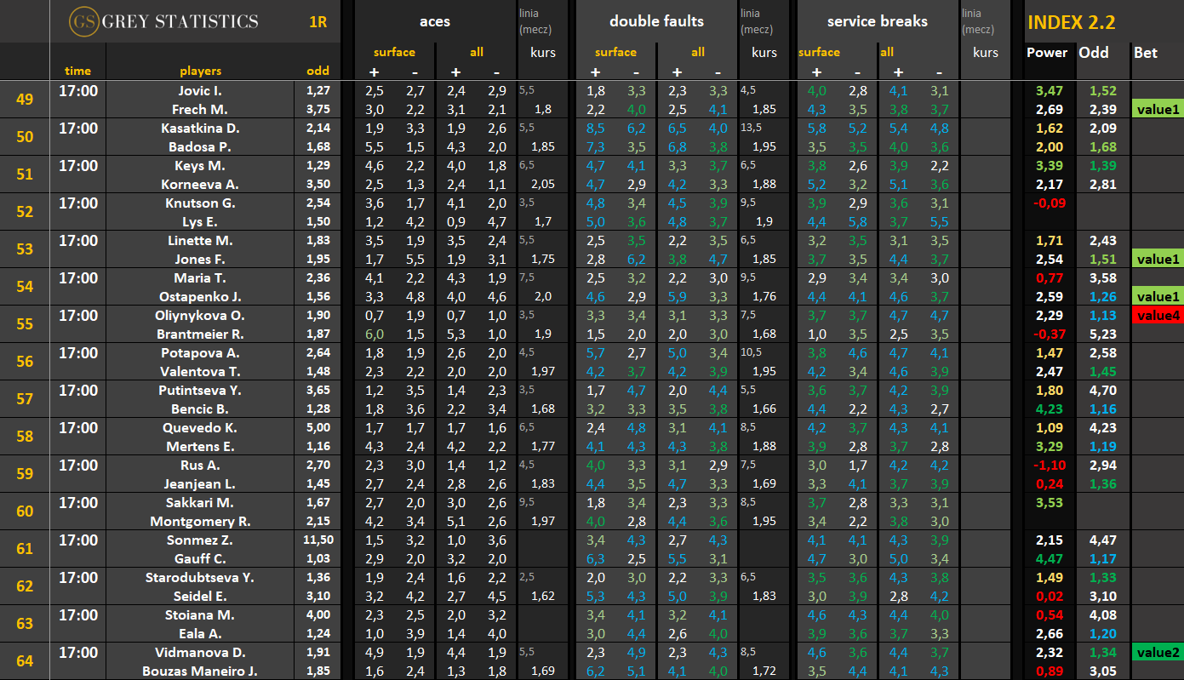
Task: Select player Rus A.
Action: click(x=200, y=465)
